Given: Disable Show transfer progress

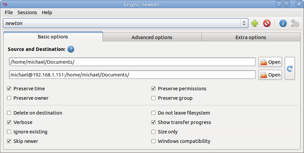Looking at the screenshot, I should (154, 122).
